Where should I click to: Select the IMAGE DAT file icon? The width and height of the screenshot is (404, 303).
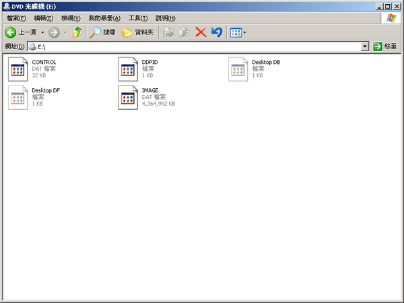click(128, 98)
